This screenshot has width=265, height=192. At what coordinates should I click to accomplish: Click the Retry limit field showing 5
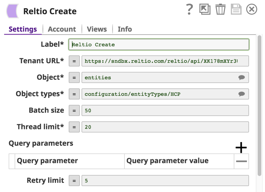[165, 181]
